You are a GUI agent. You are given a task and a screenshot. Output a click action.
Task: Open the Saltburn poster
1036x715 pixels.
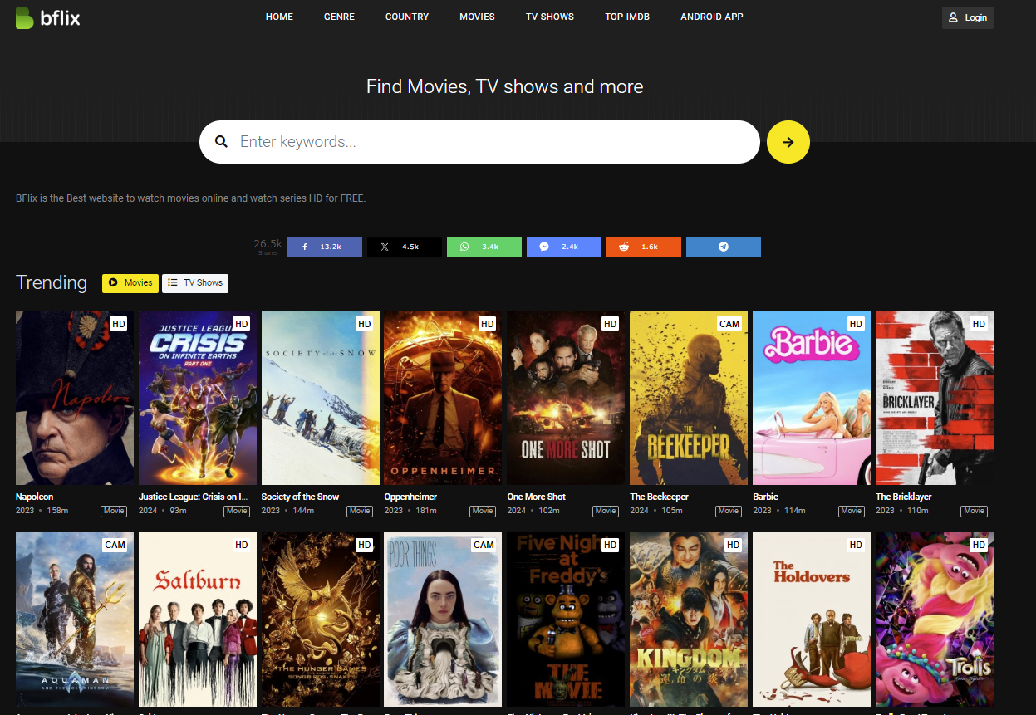point(198,620)
